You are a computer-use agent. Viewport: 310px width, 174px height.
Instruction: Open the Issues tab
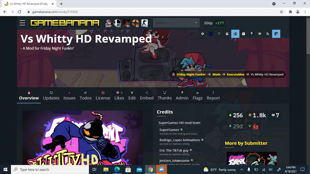[69, 96]
